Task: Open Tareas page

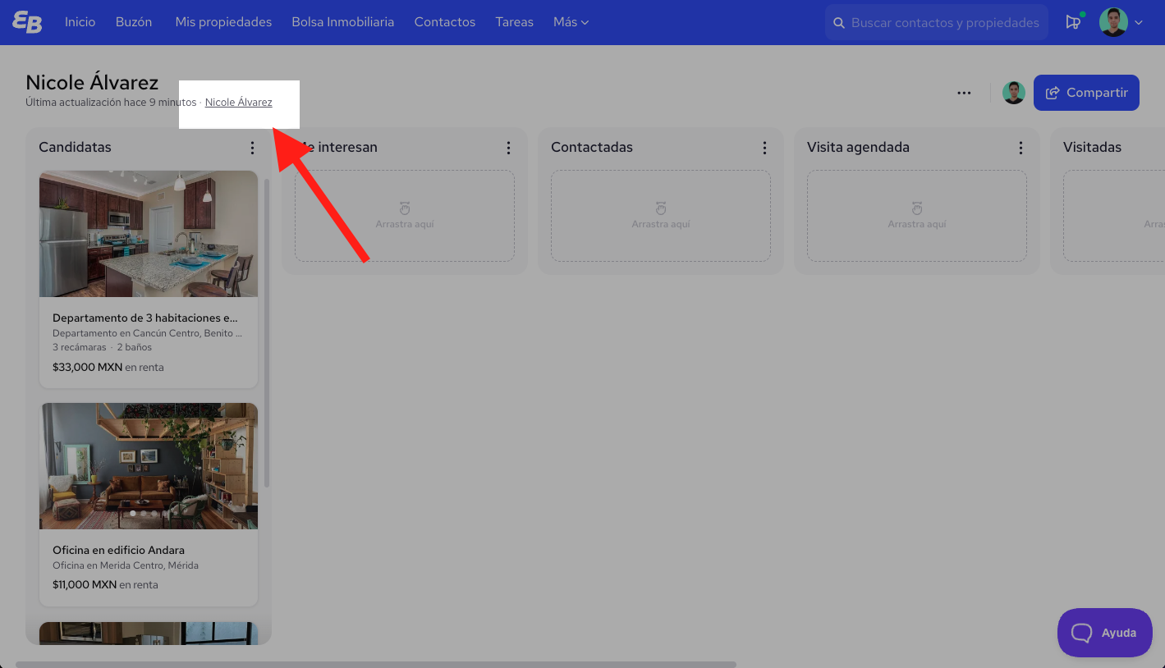Action: [515, 22]
